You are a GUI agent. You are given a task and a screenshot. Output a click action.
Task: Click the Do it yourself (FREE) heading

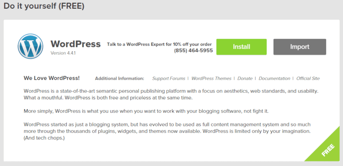tap(44, 6)
